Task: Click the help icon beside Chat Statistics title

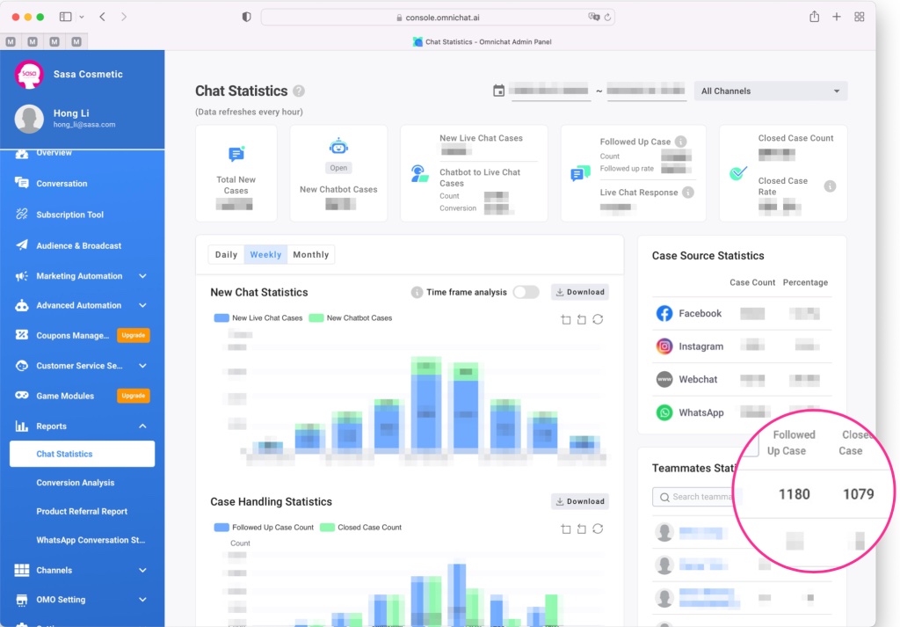Action: coord(299,91)
